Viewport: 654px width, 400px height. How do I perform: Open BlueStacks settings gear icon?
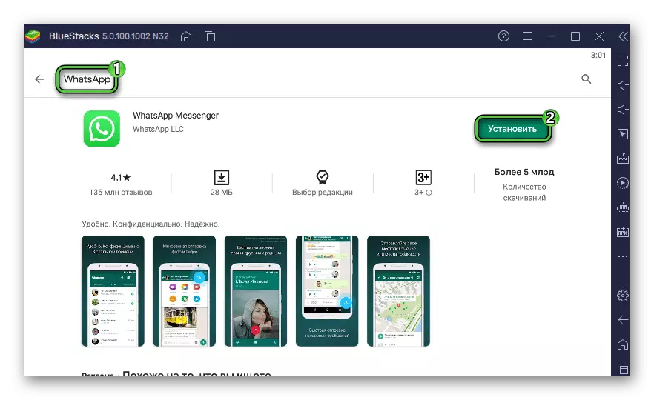click(x=623, y=296)
